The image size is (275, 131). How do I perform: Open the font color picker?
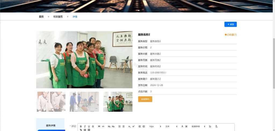click(182, 126)
